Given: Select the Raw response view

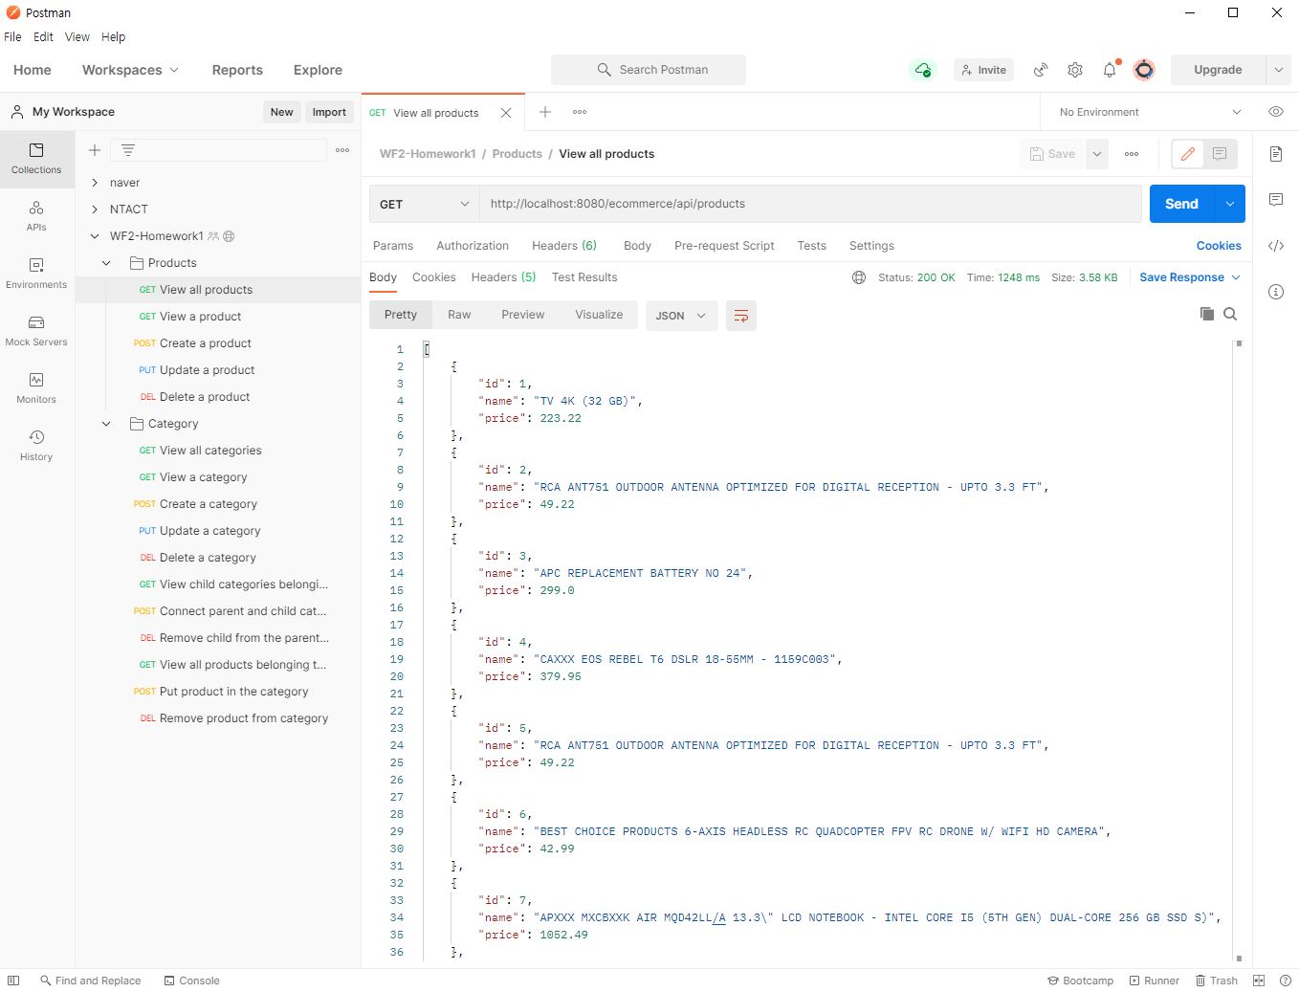Looking at the screenshot, I should coord(459,315).
